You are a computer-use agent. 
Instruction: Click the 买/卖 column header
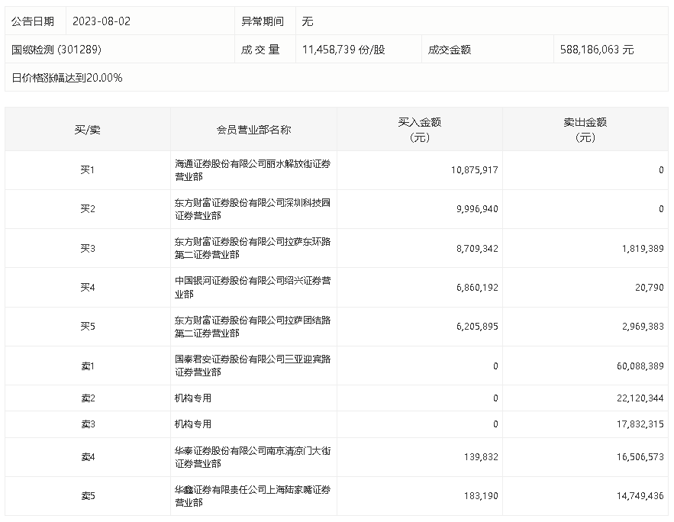(87, 129)
